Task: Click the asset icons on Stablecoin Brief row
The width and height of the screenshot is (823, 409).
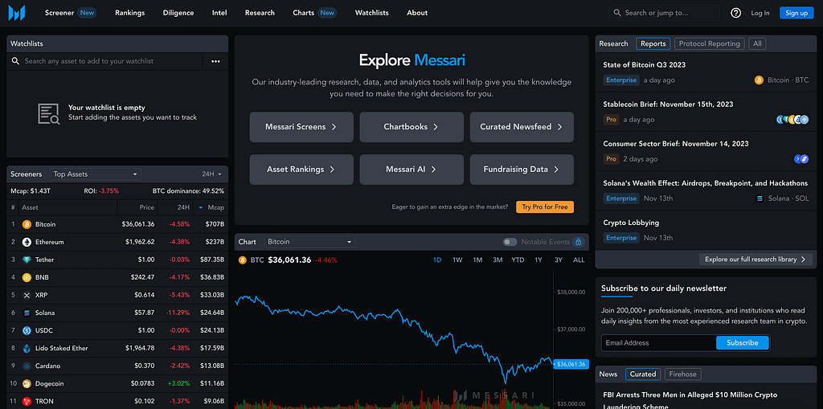Action: coord(792,120)
